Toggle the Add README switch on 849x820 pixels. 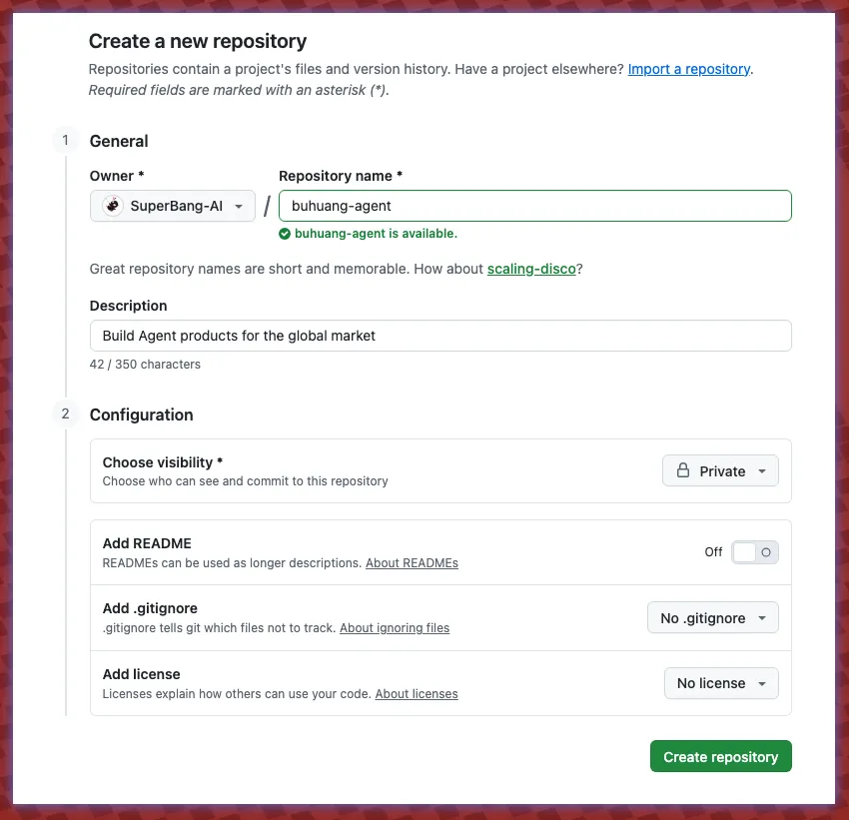pos(754,552)
